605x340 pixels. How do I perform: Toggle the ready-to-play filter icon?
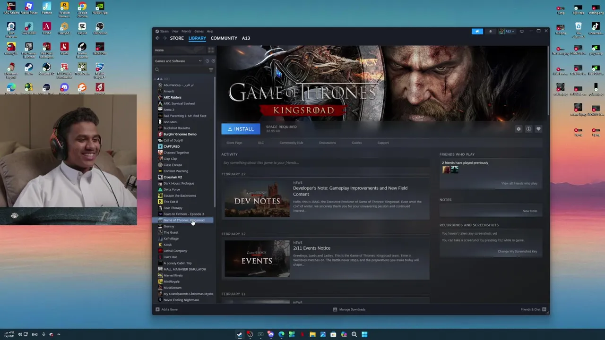213,61
